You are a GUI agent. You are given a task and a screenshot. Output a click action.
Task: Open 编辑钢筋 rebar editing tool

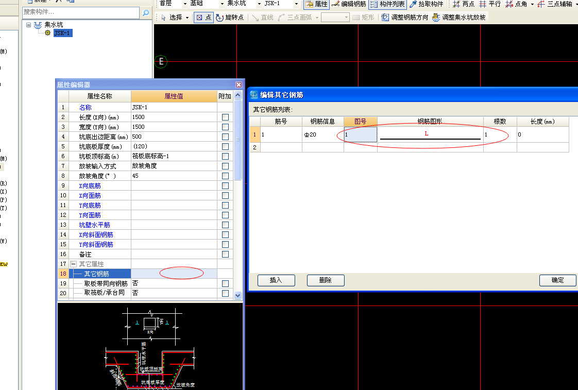click(x=348, y=4)
